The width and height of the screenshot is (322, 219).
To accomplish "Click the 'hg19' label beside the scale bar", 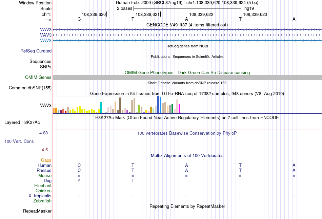I will (x=249, y=8).
